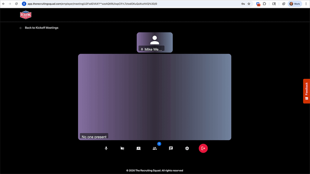Click the No one present label
Image resolution: width=310 pixels, height=174 pixels.
94,137
